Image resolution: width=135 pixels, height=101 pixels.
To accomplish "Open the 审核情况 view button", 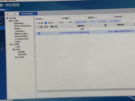I will pos(115,21).
